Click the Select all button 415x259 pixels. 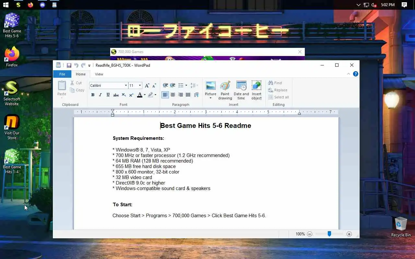pyautogui.click(x=279, y=97)
